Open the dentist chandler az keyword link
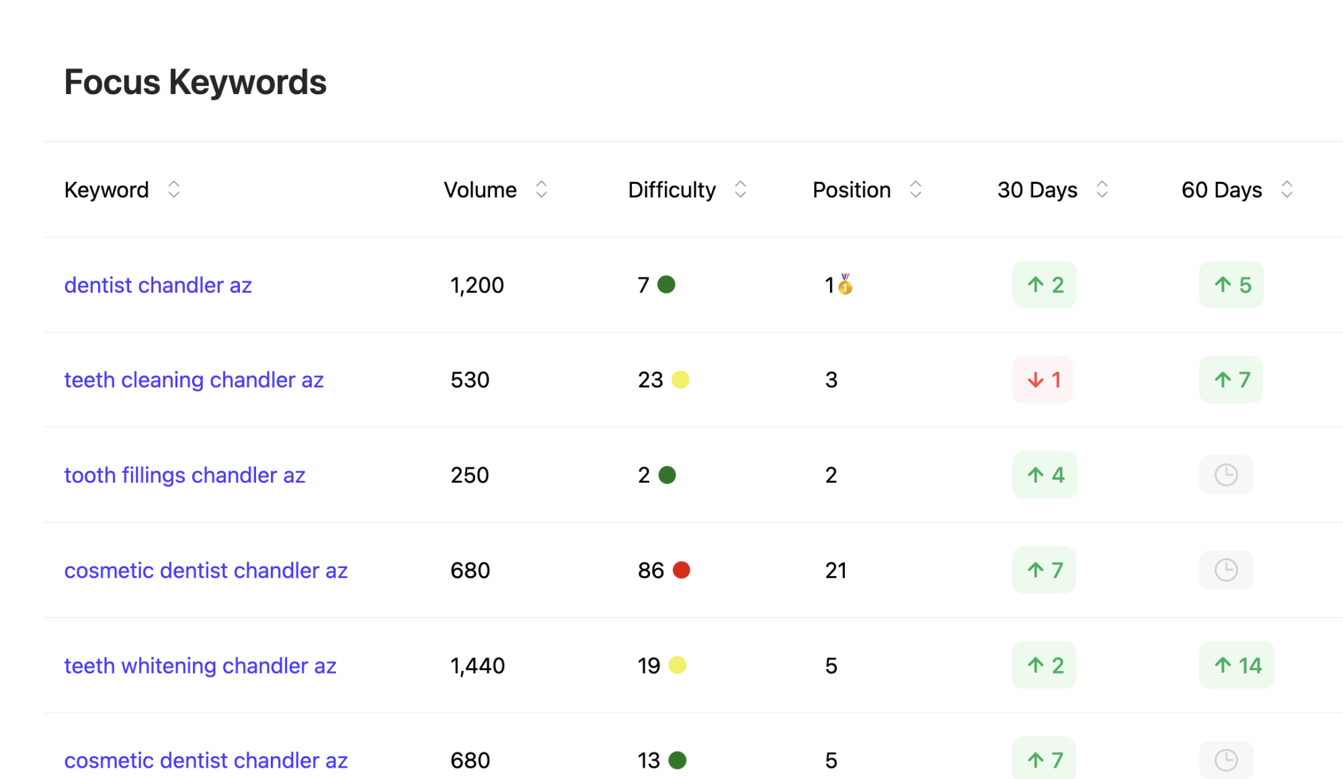The width and height of the screenshot is (1343, 779). click(158, 285)
